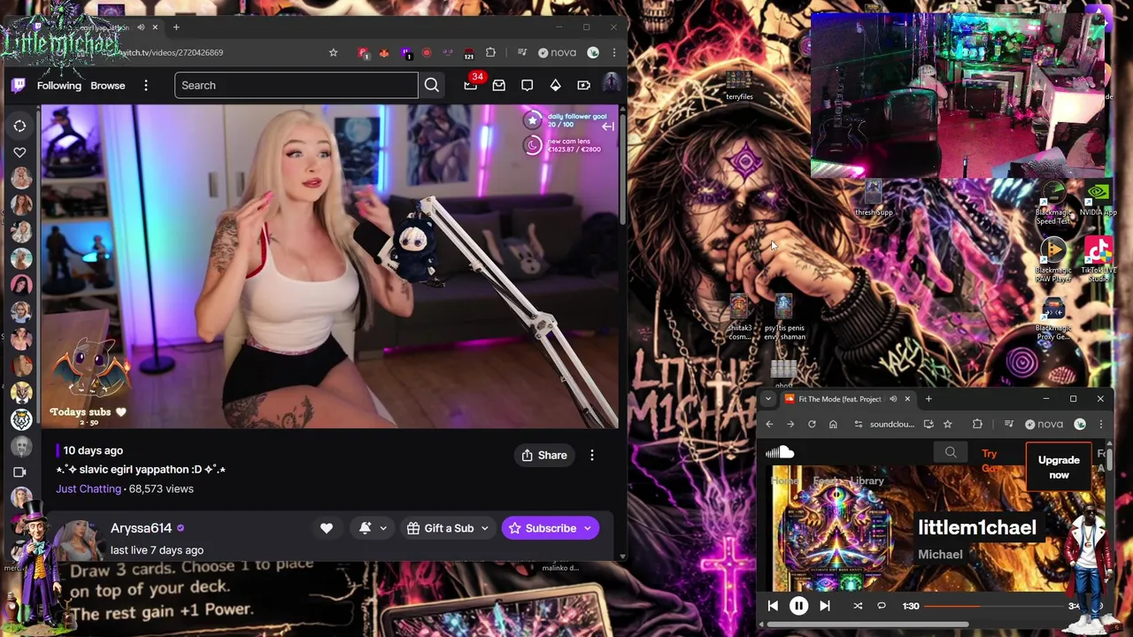Image resolution: width=1133 pixels, height=637 pixels.
Task: Click the SoundCloud Upgrade now button
Action: pos(1059,467)
